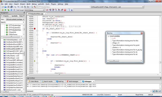Cut selection using scissors icon
162x97 pixels.
click(22, 7)
